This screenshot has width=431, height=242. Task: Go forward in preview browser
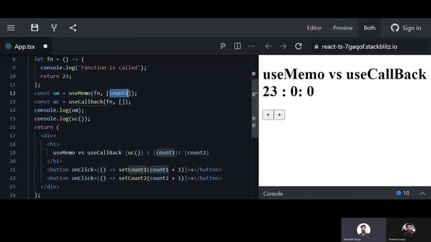coord(283,46)
